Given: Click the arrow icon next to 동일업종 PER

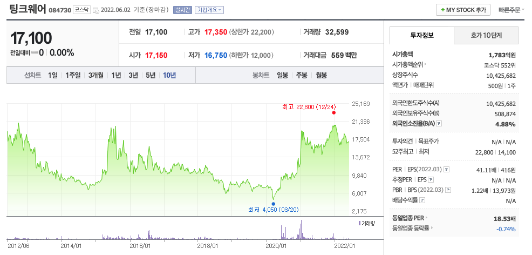Looking at the screenshot, I should click(426, 218).
